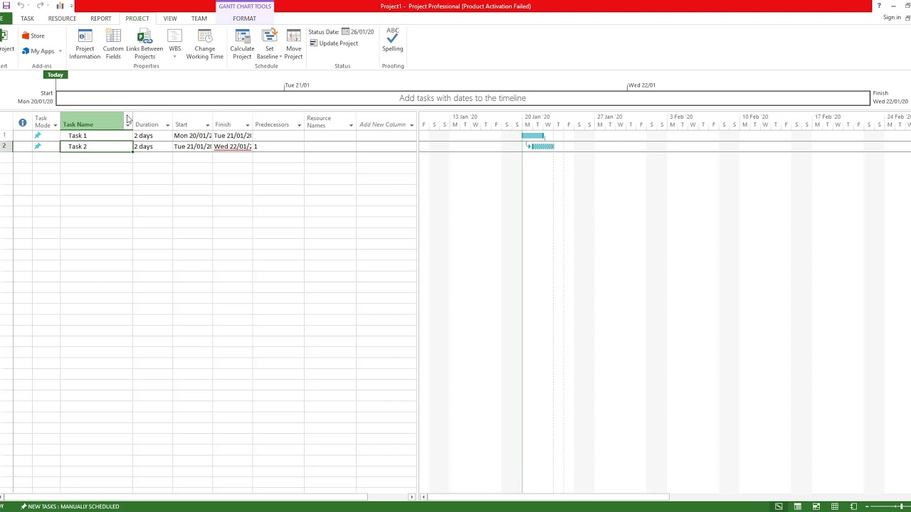The width and height of the screenshot is (911, 512).
Task: Open the Resource Names column filter arrow
Action: [x=351, y=126]
